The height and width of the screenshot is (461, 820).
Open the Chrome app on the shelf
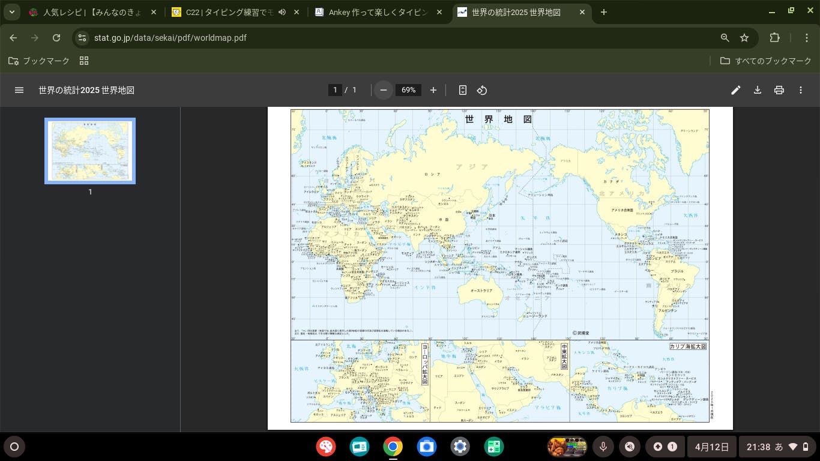click(393, 447)
